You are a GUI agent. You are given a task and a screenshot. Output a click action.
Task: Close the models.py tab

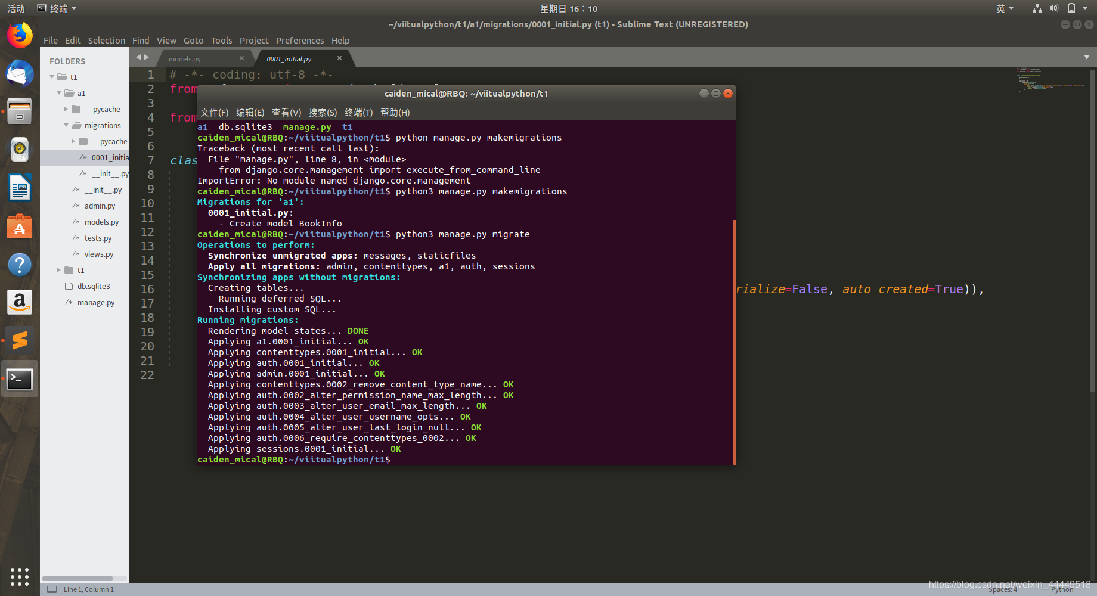241,58
